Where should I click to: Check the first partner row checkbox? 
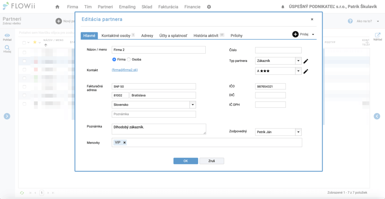(24, 53)
